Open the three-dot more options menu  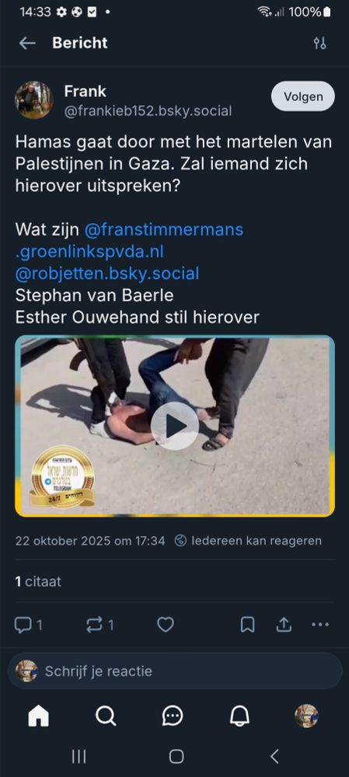pyautogui.click(x=320, y=625)
